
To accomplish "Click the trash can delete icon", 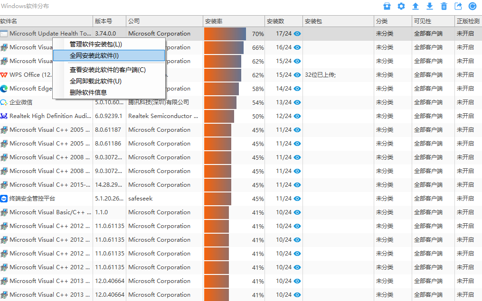I will 444,6.
